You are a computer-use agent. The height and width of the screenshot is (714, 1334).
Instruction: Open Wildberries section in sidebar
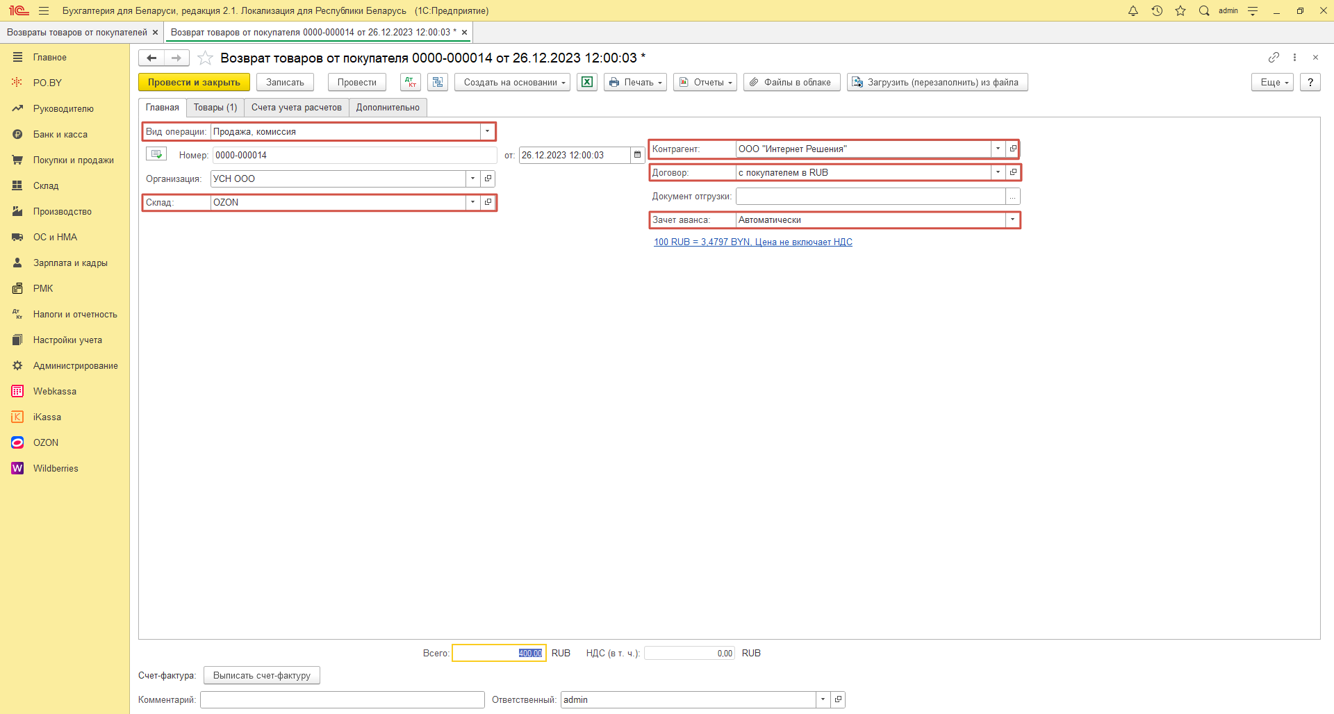coord(56,468)
